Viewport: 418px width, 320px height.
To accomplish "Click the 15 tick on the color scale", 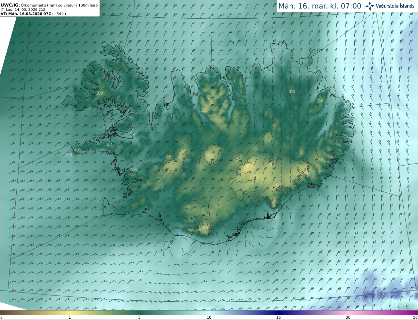I will (279, 317).
